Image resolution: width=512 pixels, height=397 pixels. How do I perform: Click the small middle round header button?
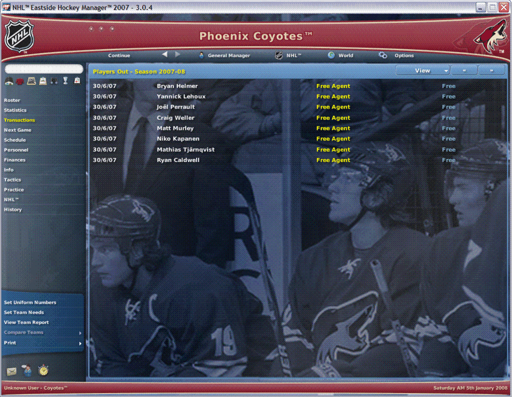pos(101,28)
